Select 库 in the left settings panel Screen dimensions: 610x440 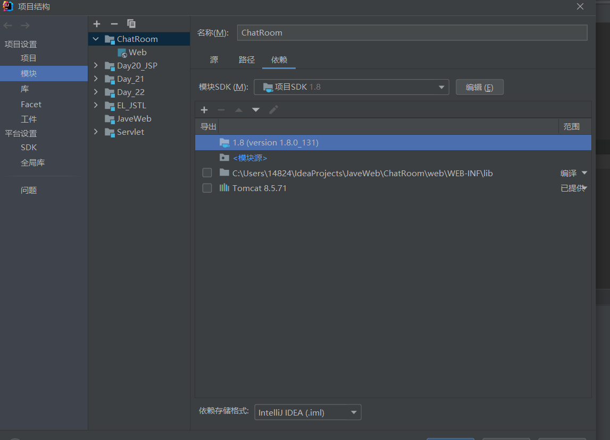click(23, 89)
